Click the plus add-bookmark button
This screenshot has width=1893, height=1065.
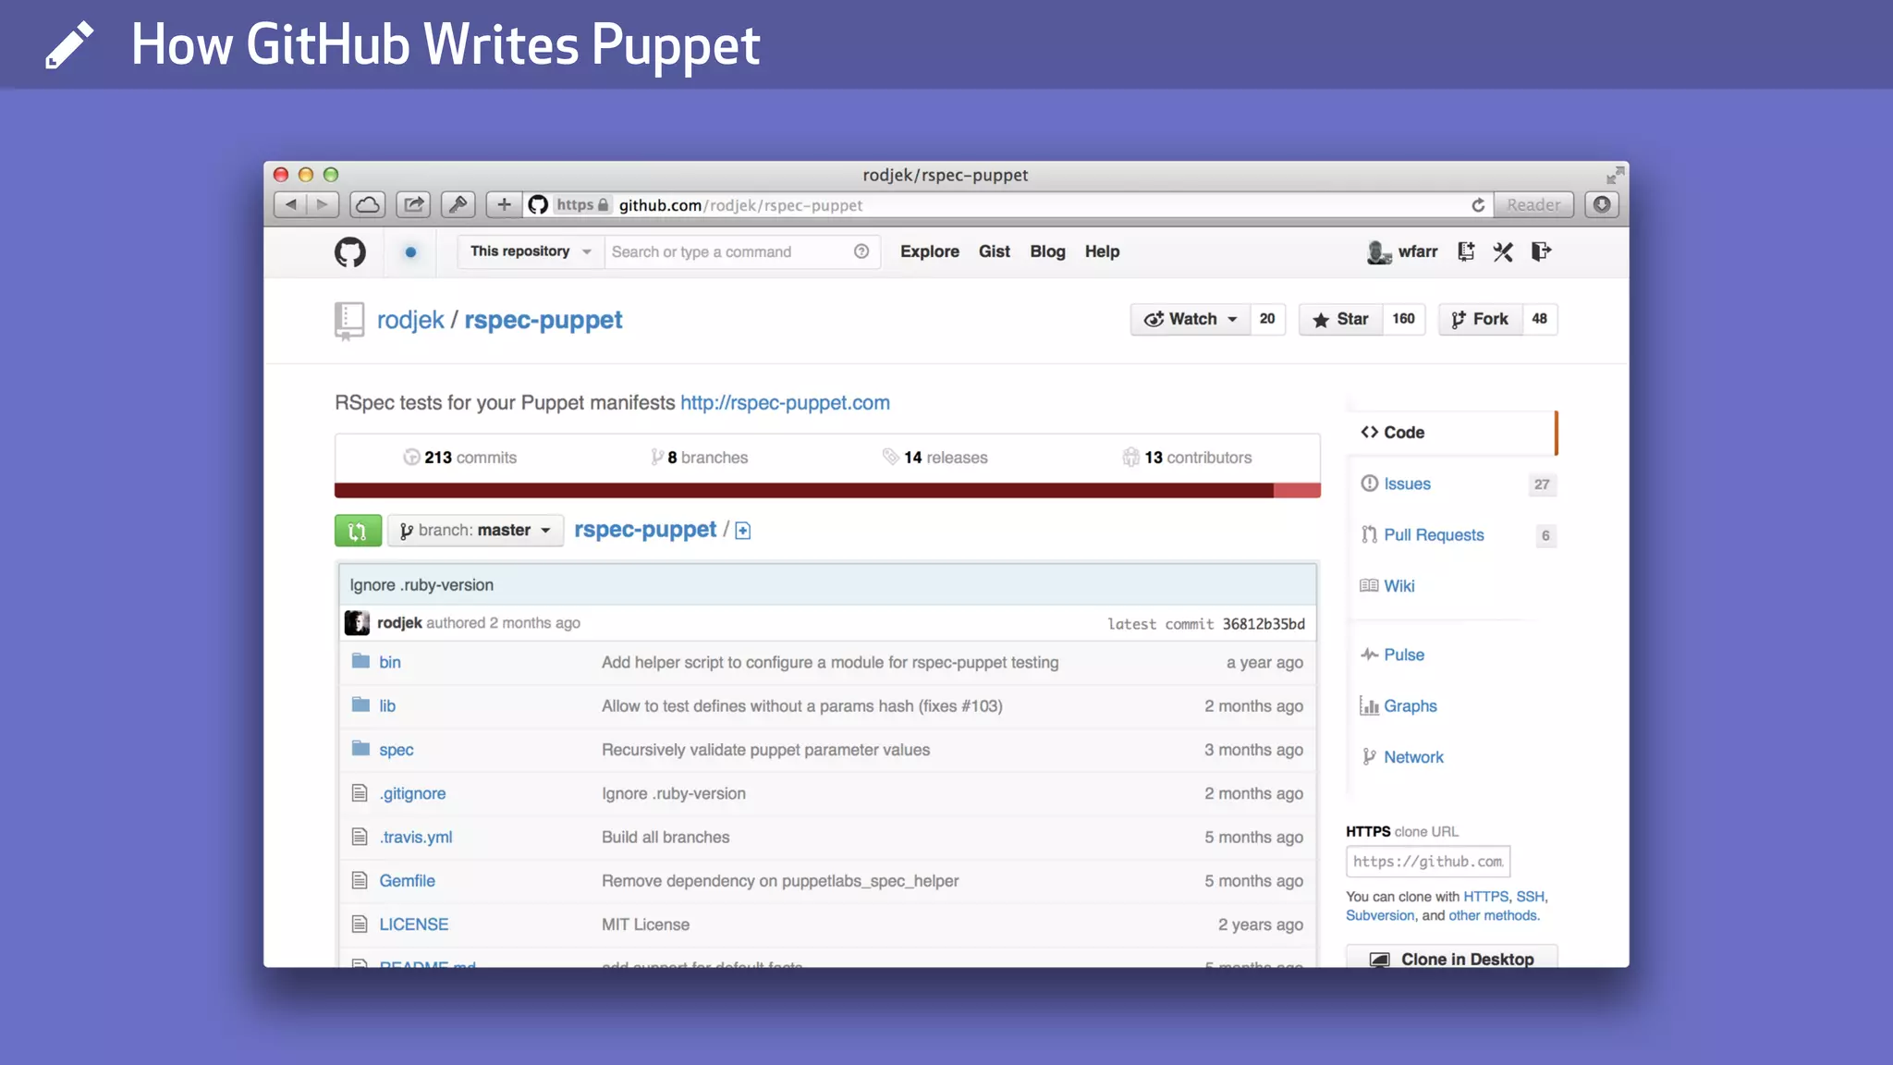point(504,204)
